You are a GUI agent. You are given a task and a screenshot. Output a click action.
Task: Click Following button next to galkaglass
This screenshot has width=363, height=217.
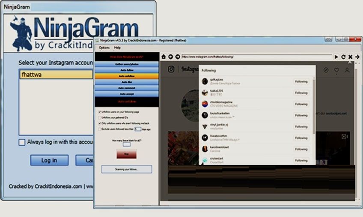301,81
